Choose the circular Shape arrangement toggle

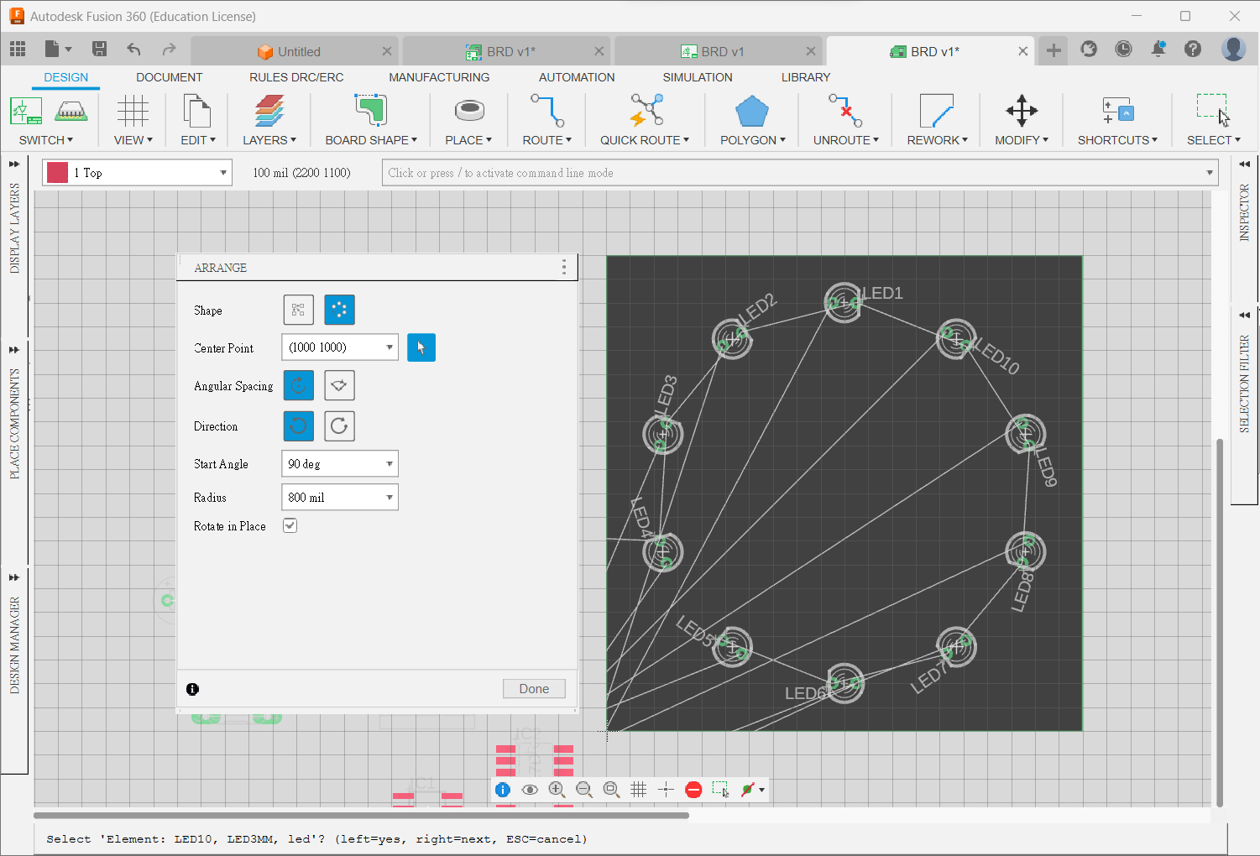[339, 310]
